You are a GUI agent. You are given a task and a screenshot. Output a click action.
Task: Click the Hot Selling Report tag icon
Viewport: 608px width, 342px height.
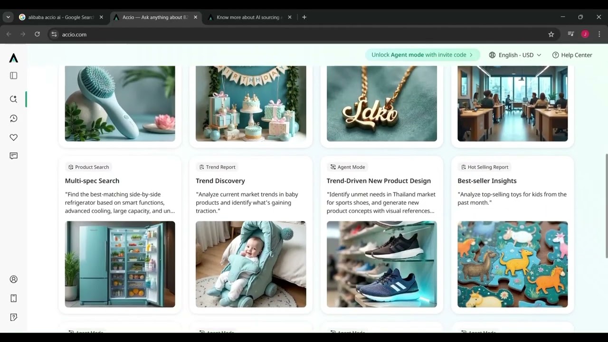pyautogui.click(x=464, y=167)
